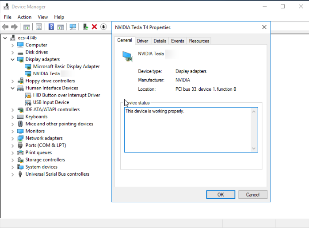Screen dimensions: 309x228
Task: Click the Disable device down-arrow icon
Action: click(x=103, y=27)
